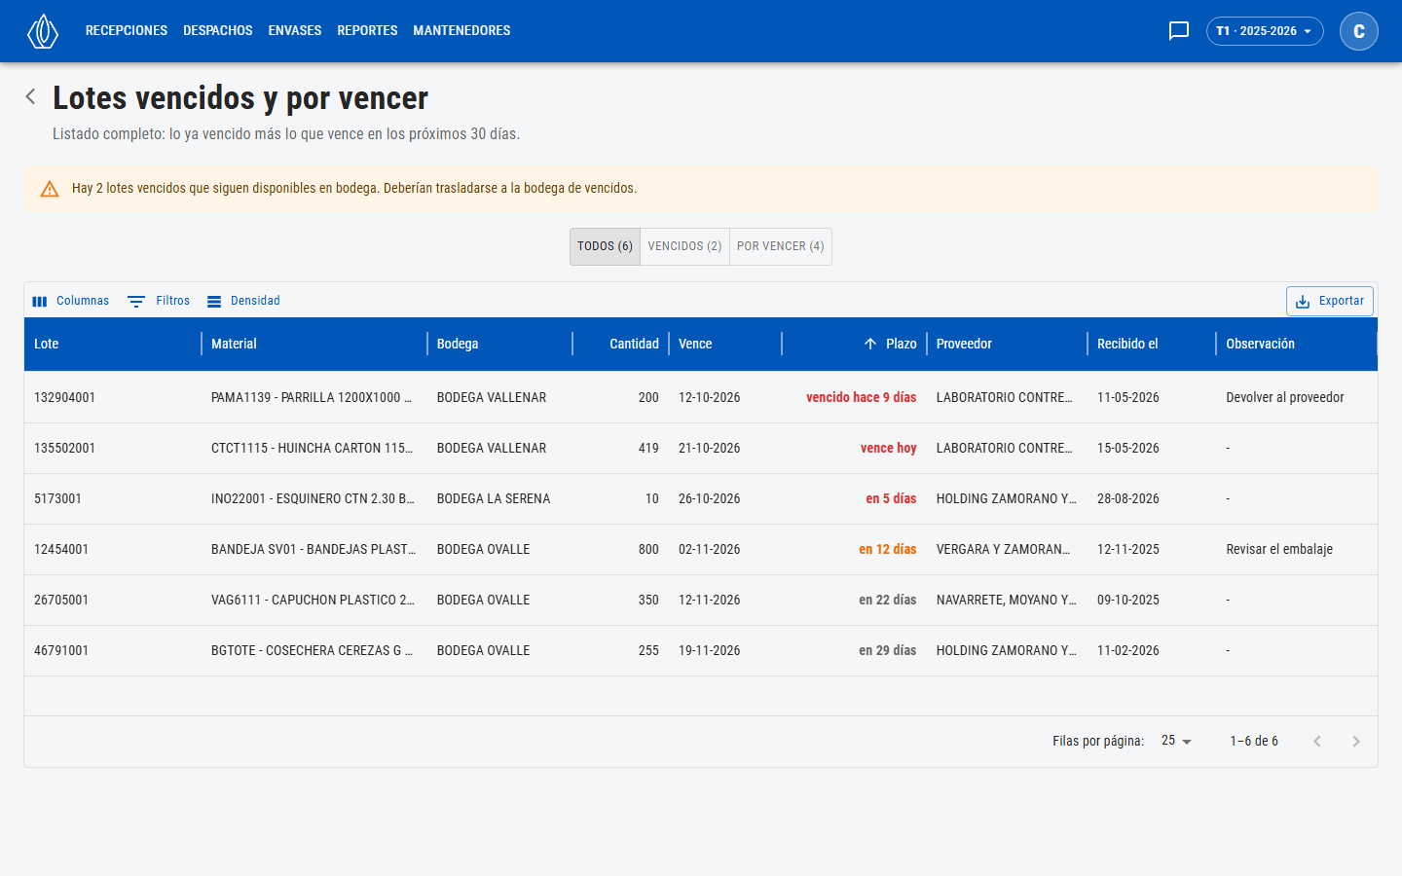The width and height of the screenshot is (1402, 876).
Task: Go to the next page of results
Action: coord(1356,742)
